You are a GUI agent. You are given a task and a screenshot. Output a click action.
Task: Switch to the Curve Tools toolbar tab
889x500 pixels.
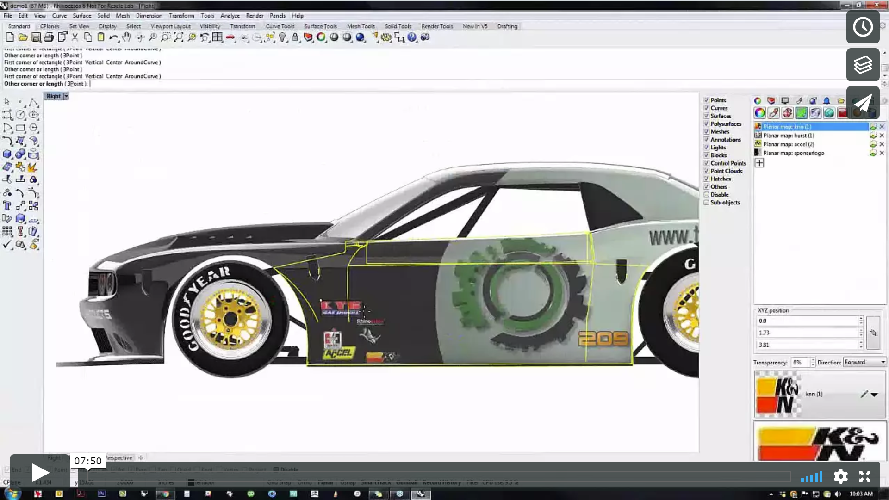pos(280,26)
